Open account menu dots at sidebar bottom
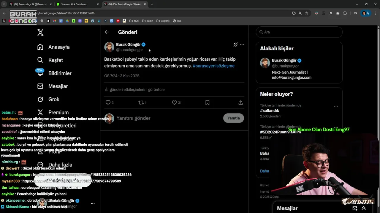 coord(93,203)
